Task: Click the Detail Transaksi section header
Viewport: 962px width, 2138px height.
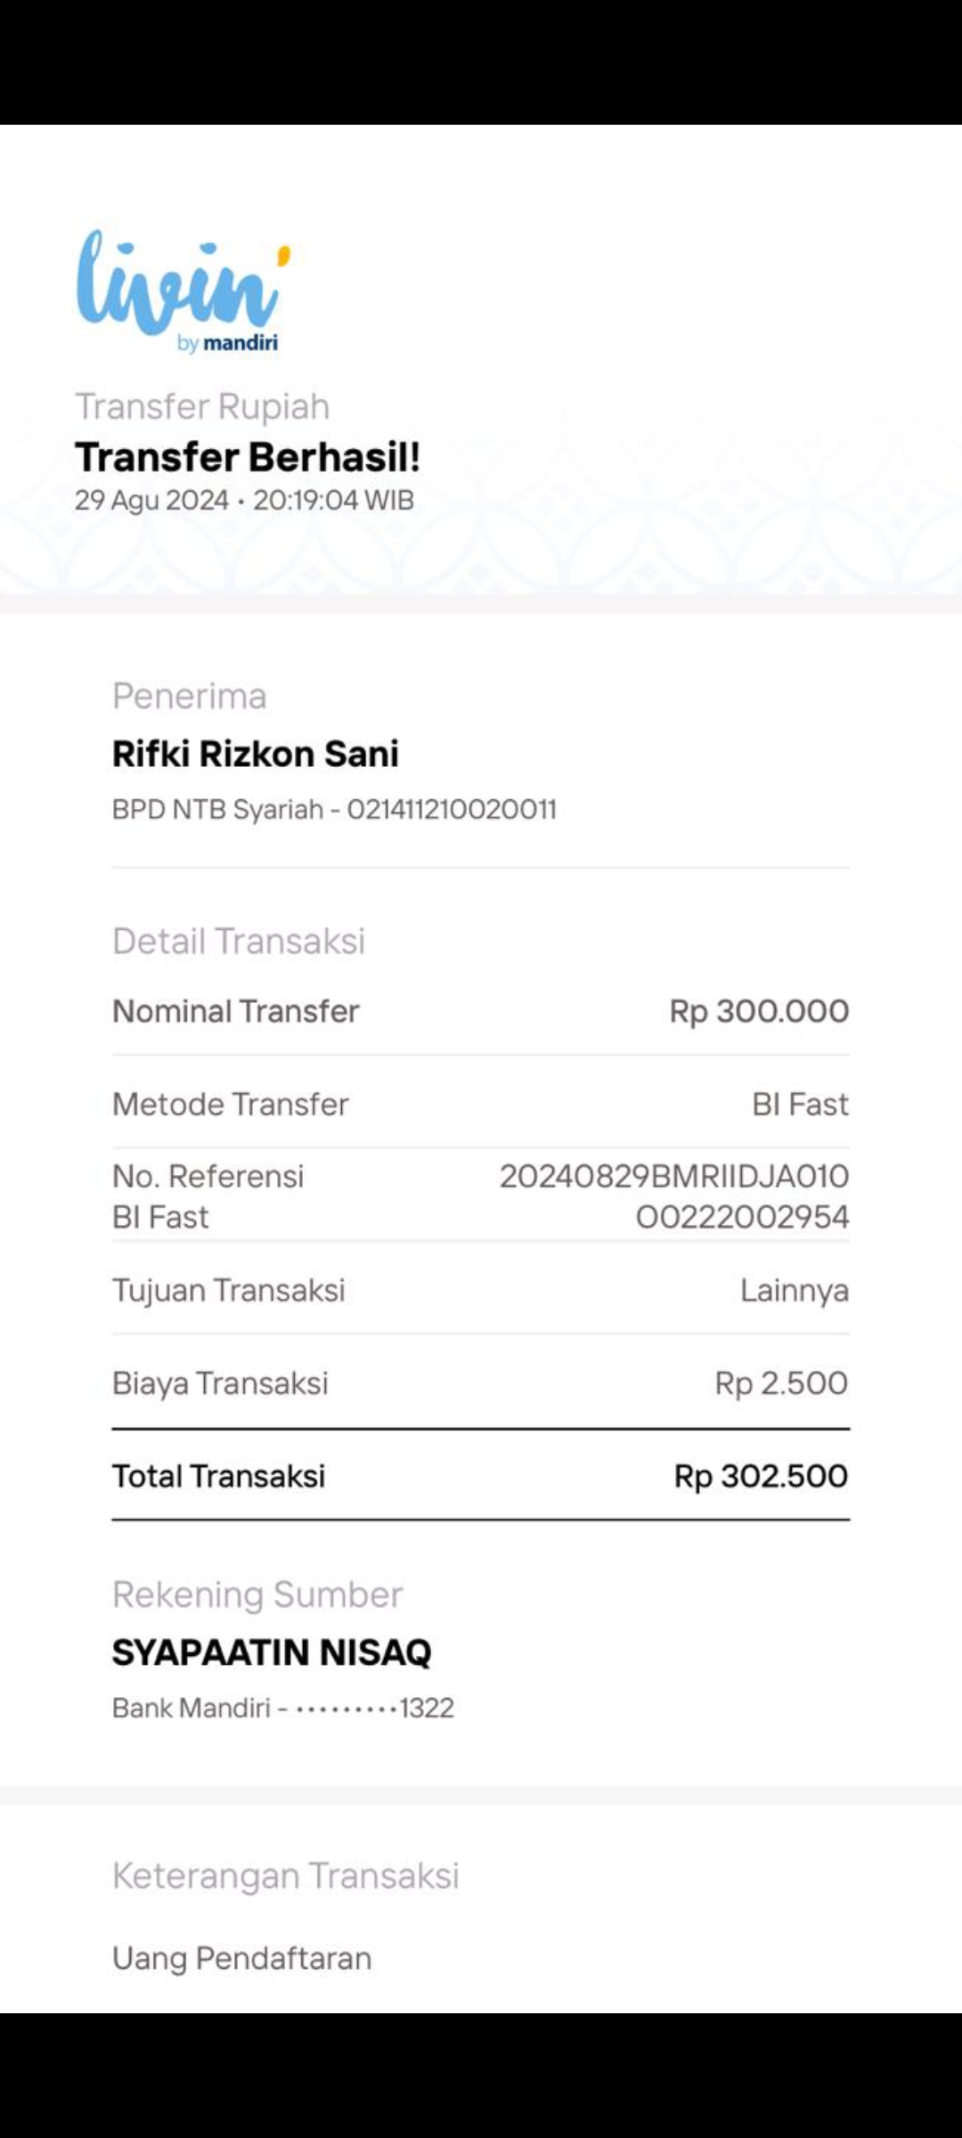Action: point(239,941)
